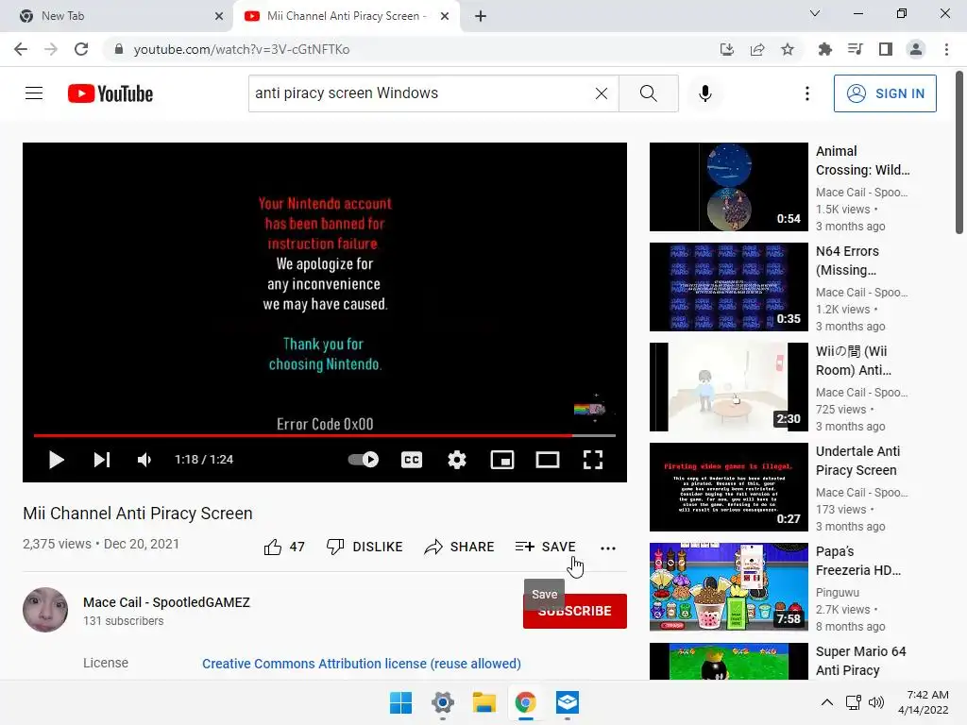Toggle the autoplay switch

[364, 460]
